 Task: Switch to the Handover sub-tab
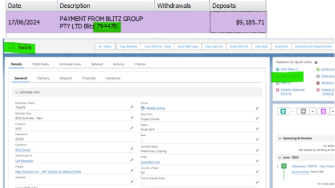[x=113, y=78]
